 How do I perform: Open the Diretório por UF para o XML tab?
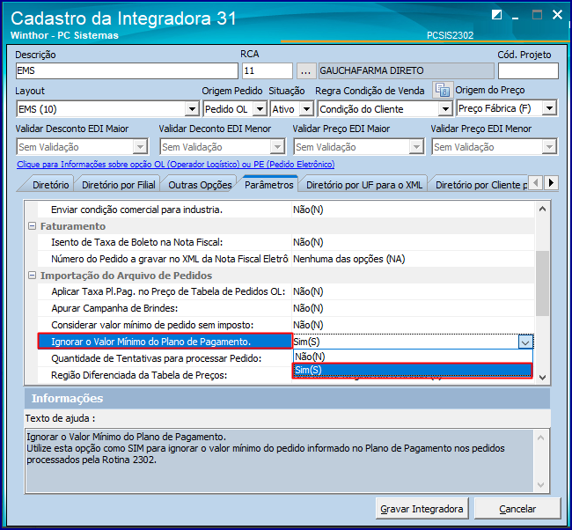coord(364,185)
